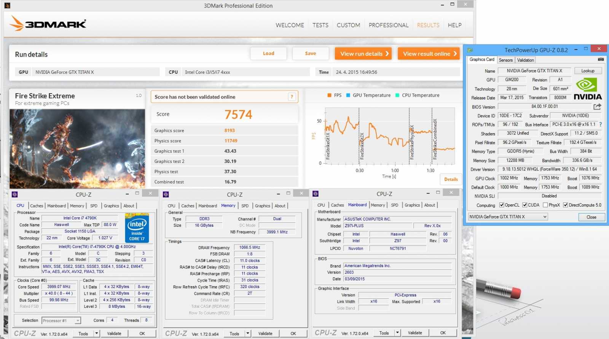Toggle the OpenCL checkbox in GPU-Z
The width and height of the screenshot is (609, 339).
(x=502, y=205)
